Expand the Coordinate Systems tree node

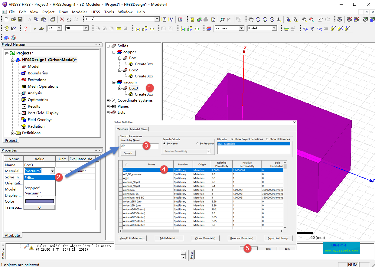coord(108,100)
